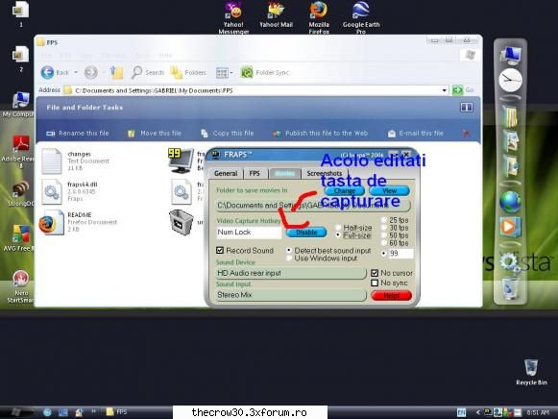Click the globe icon in the sidebar dock
The image size is (558, 419).
[510, 202]
